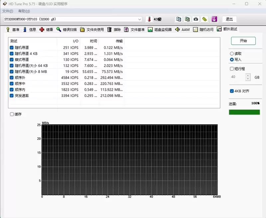This screenshot has width=266, height=218.
Task: Click the temperature indicator showing 43 degrees
Action: pos(154,19)
